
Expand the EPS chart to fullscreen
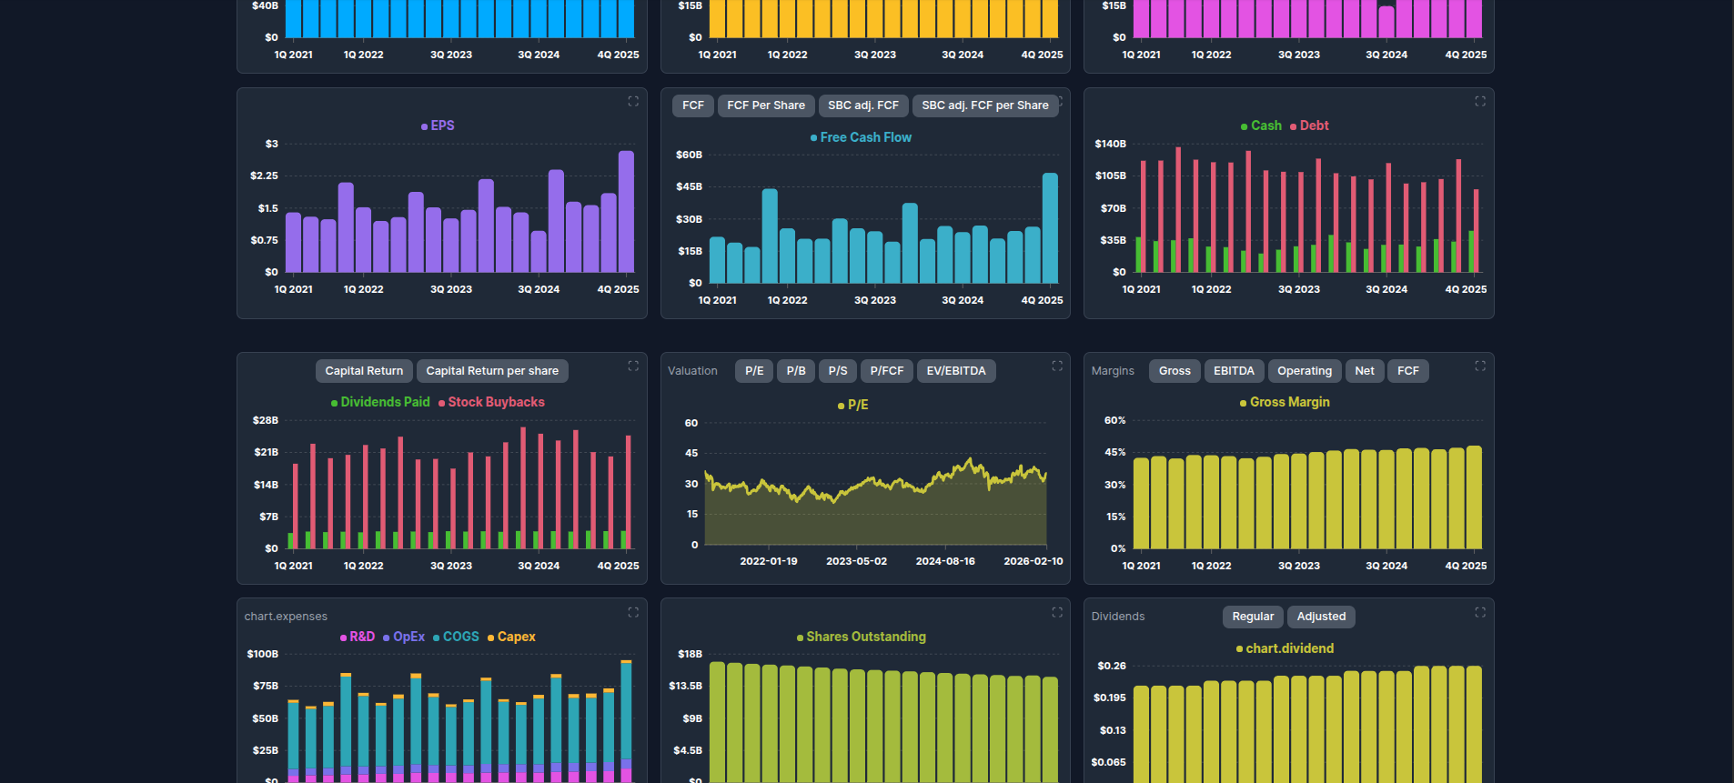coord(633,101)
